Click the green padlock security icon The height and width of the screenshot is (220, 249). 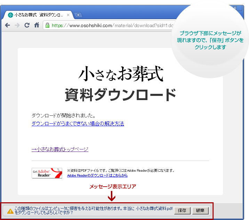point(47,25)
